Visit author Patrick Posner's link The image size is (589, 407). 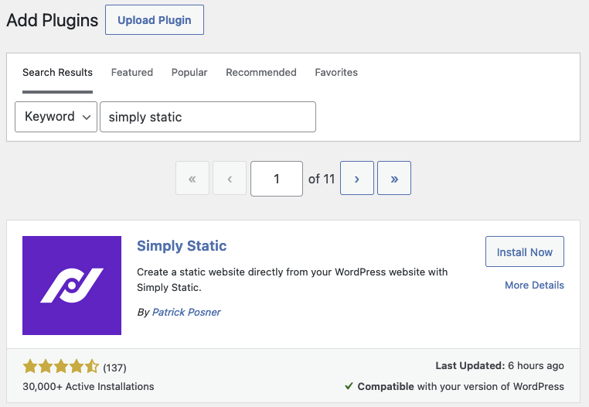tap(186, 313)
